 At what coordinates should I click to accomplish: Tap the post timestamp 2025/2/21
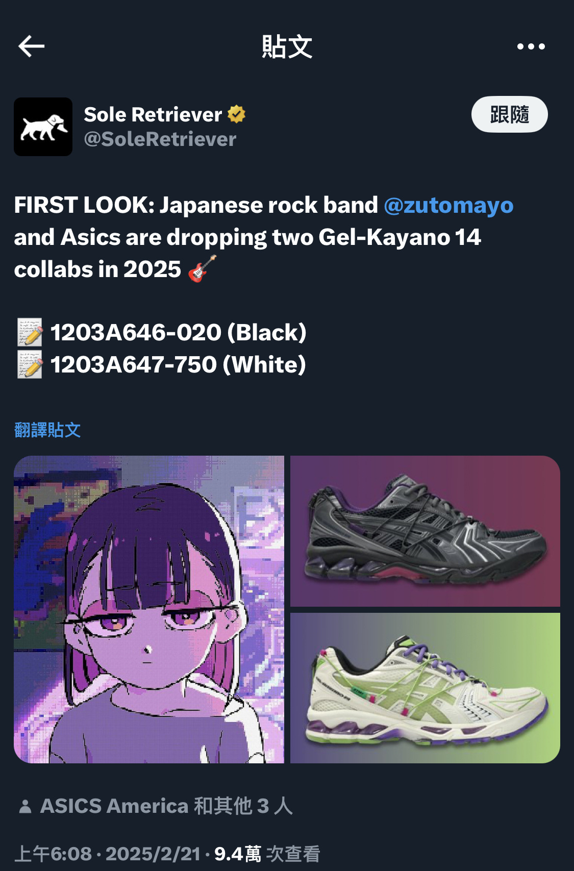pos(153,854)
